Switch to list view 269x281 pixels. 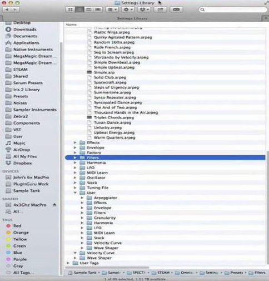tap(79, 9)
